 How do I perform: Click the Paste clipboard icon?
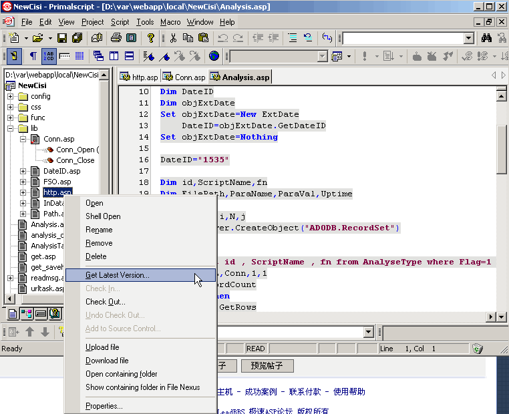pyautogui.click(x=204, y=38)
